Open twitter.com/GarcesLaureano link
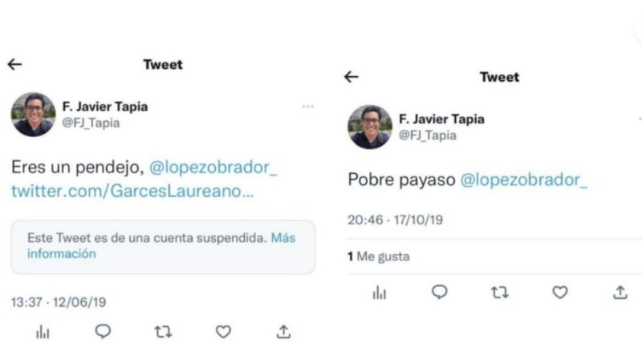This screenshot has height=343, width=642. (132, 192)
